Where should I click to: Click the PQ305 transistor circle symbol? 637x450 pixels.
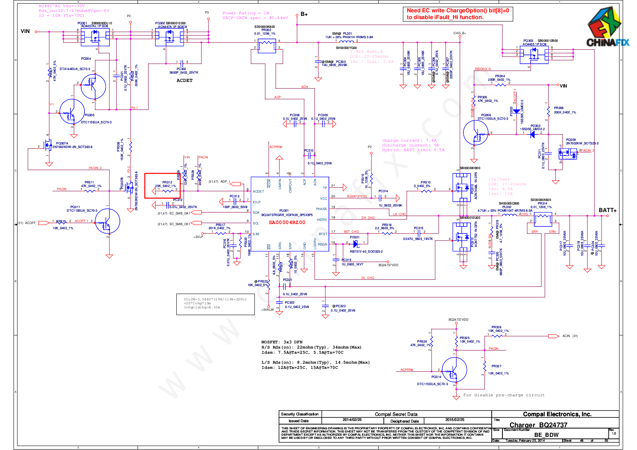pyautogui.click(x=72, y=112)
